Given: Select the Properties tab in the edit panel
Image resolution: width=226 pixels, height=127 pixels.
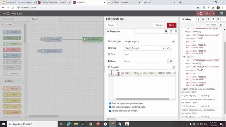Looking at the screenshot, I should tap(120, 31).
